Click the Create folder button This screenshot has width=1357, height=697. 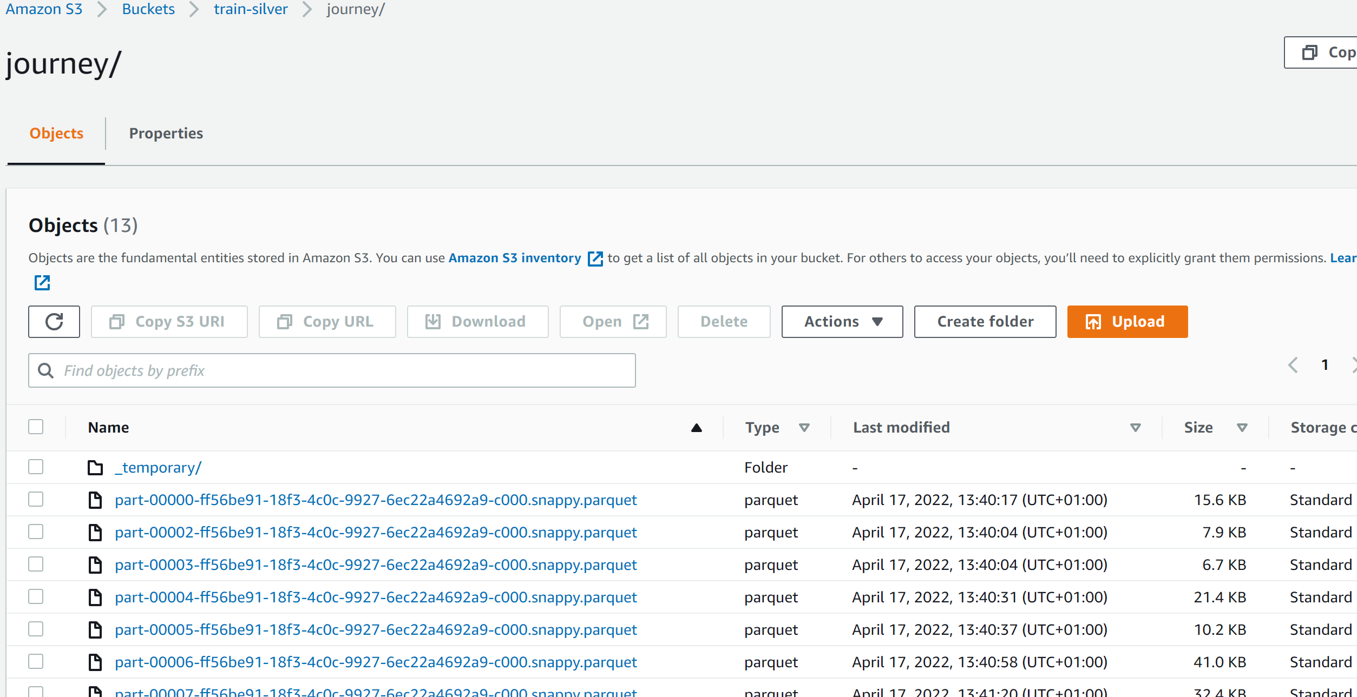[985, 322]
